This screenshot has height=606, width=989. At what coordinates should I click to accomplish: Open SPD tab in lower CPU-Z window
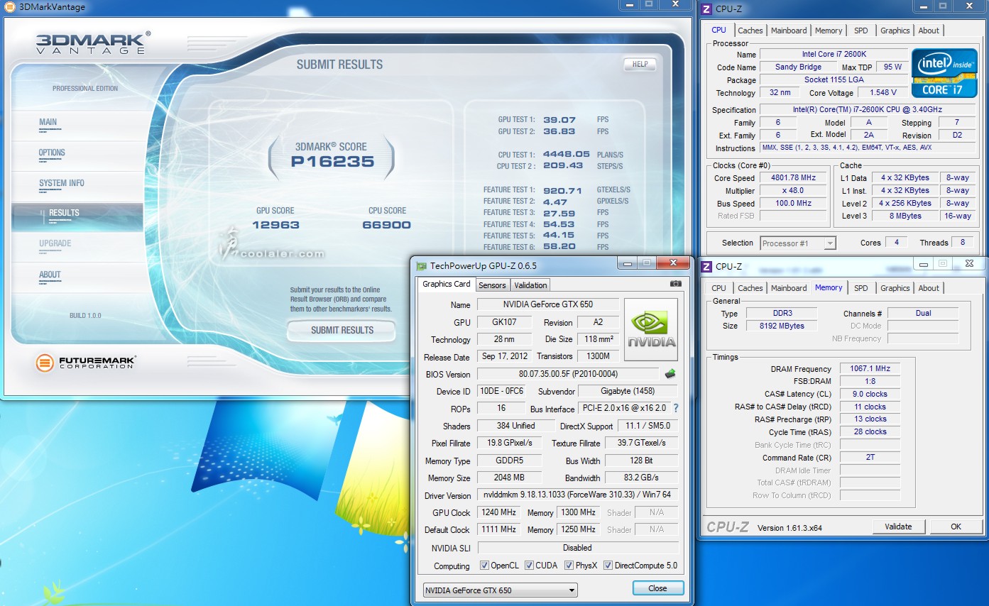pyautogui.click(x=860, y=288)
